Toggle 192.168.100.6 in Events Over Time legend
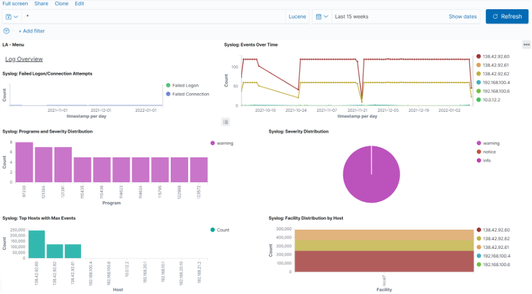Image resolution: width=532 pixels, height=294 pixels. [493, 91]
